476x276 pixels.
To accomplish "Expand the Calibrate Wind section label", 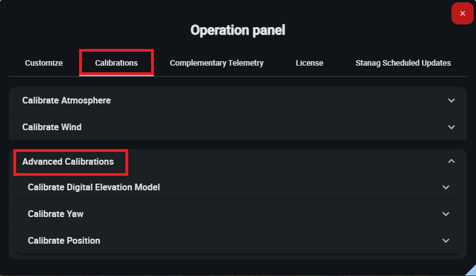I will click(52, 127).
